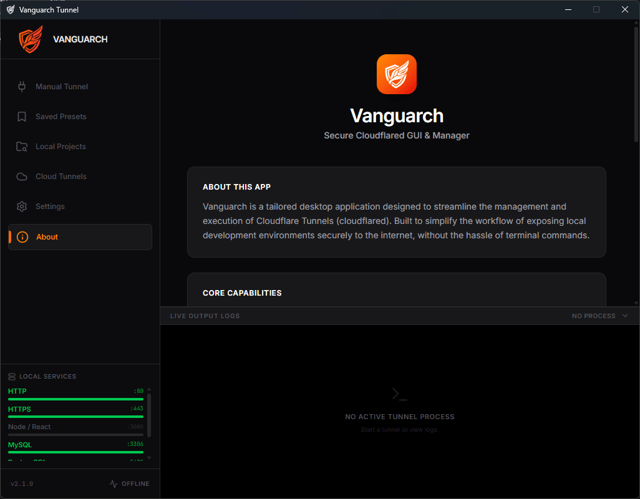Close the Vanguarch Tunnel window
This screenshot has height=499, width=640.
(x=625, y=9)
